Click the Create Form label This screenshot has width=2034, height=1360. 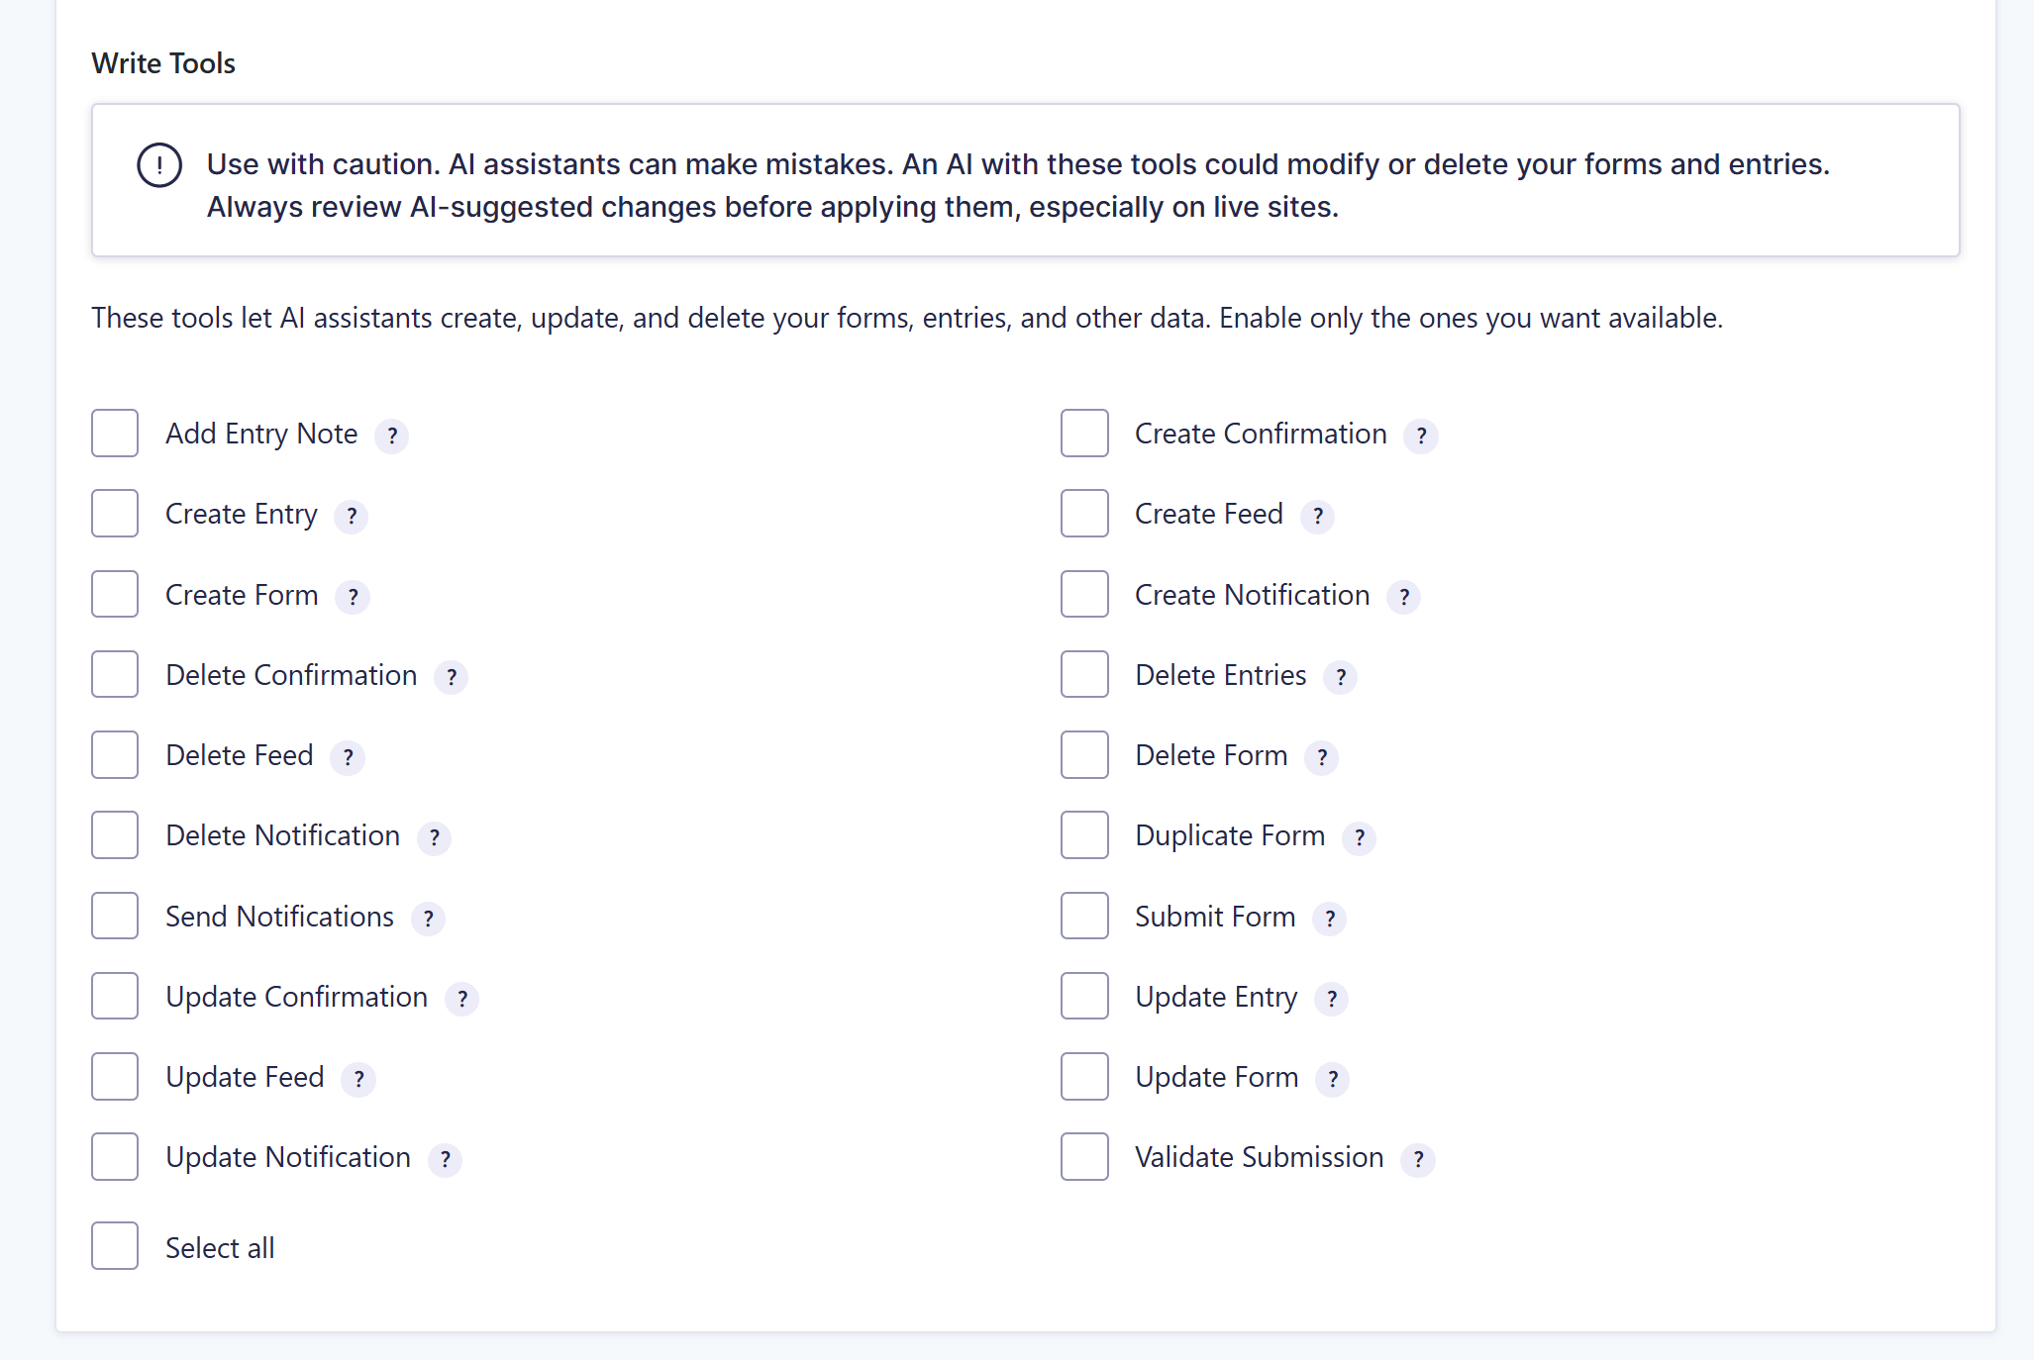[242, 595]
